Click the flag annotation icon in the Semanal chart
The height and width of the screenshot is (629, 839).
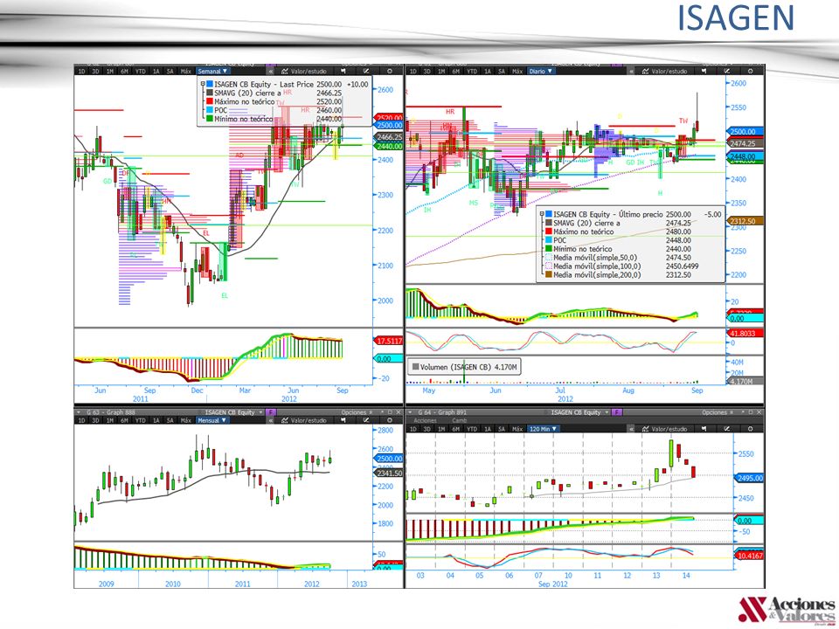343,71
